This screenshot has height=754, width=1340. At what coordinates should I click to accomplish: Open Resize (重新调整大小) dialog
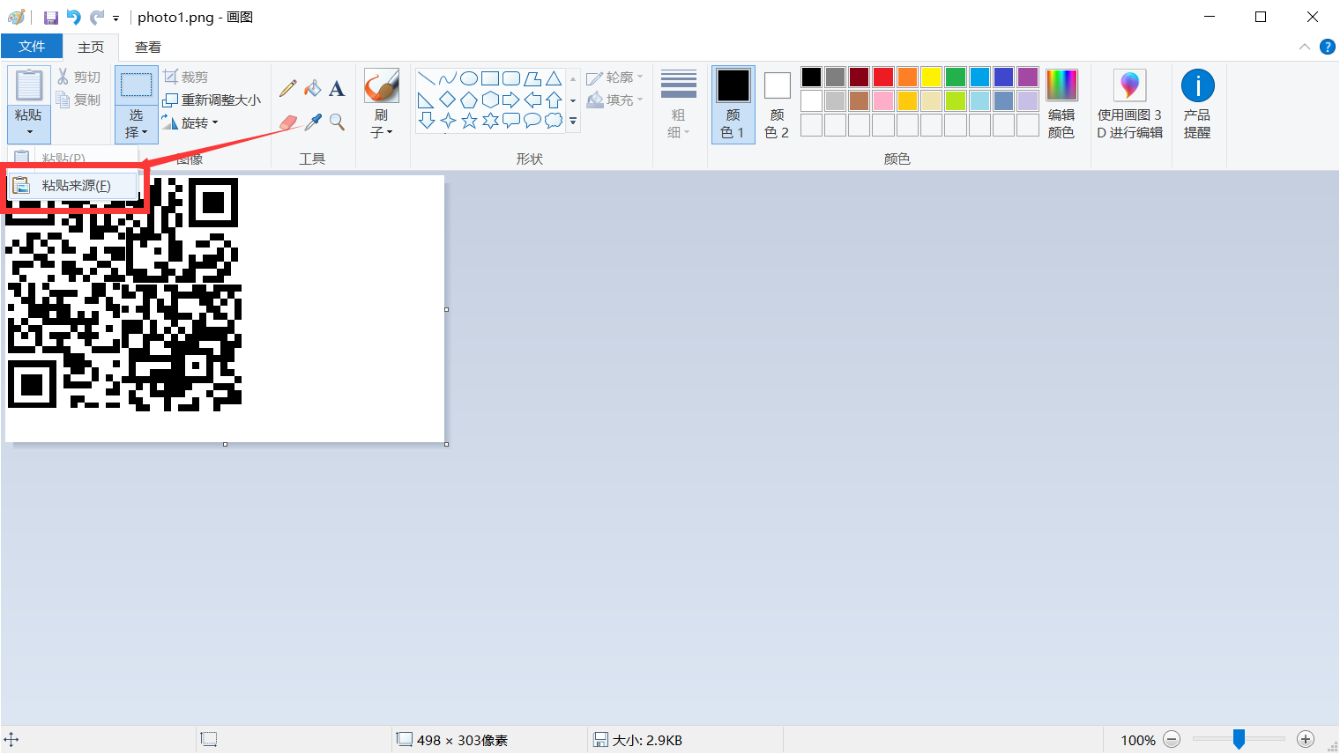click(x=212, y=100)
